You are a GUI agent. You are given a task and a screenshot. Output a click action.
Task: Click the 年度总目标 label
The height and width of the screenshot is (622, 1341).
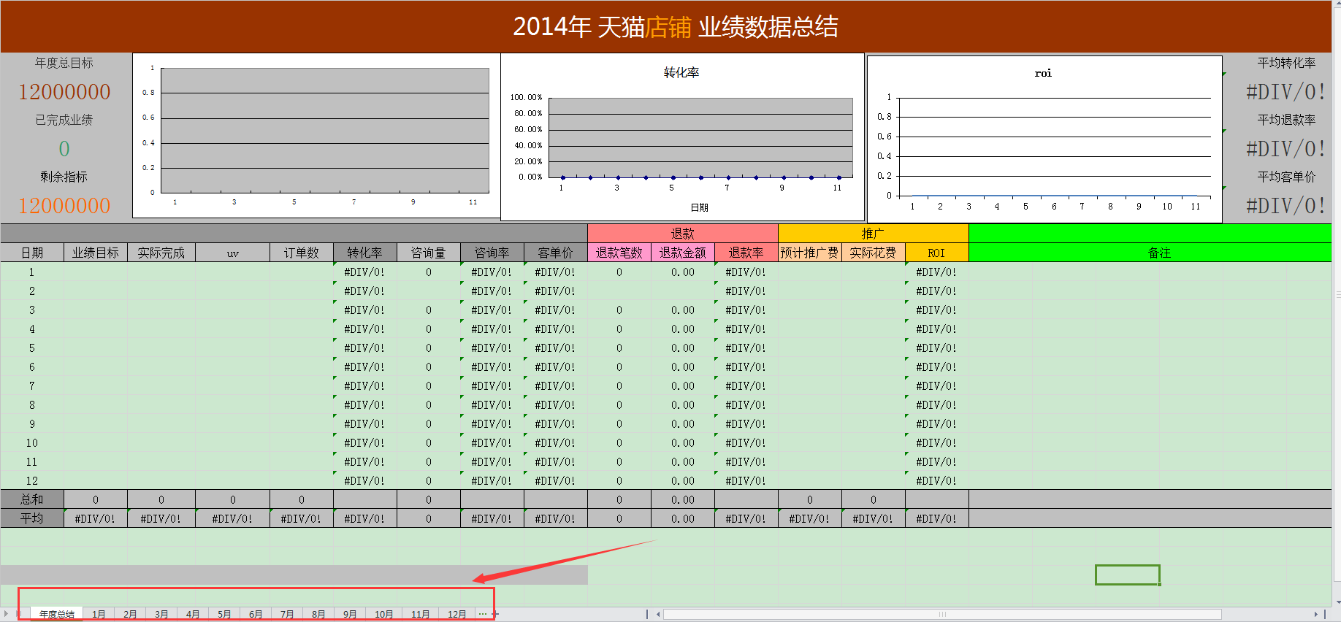tap(64, 63)
